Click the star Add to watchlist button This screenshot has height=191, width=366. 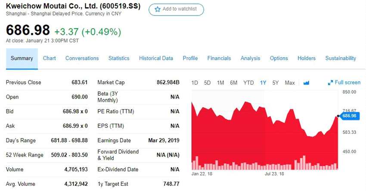coord(176,9)
